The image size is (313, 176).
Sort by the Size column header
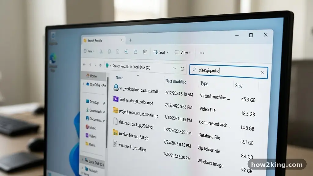[x=238, y=86]
